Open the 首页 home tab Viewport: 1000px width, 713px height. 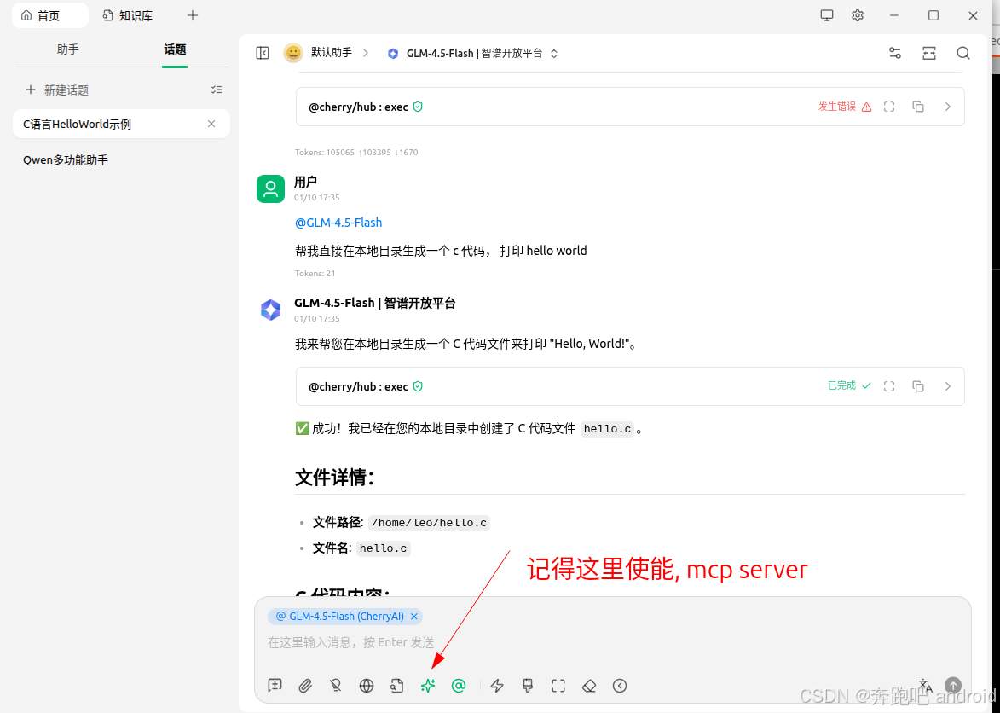(x=49, y=15)
